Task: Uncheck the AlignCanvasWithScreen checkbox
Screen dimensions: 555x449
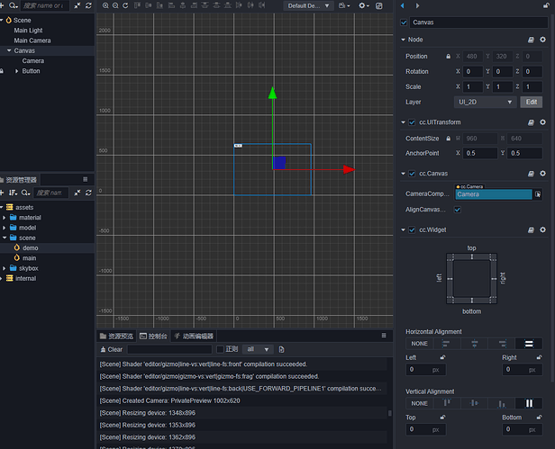Action: pos(458,210)
